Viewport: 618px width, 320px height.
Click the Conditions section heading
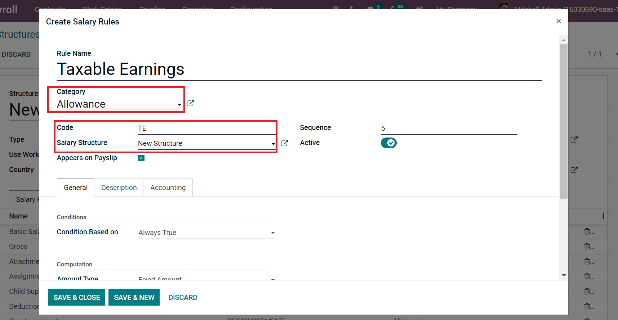click(71, 217)
